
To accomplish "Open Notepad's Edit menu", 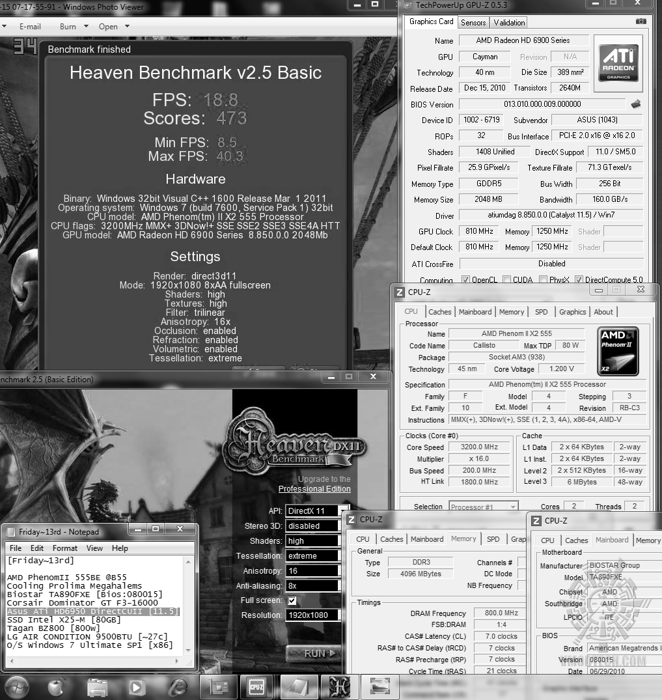I will point(37,548).
